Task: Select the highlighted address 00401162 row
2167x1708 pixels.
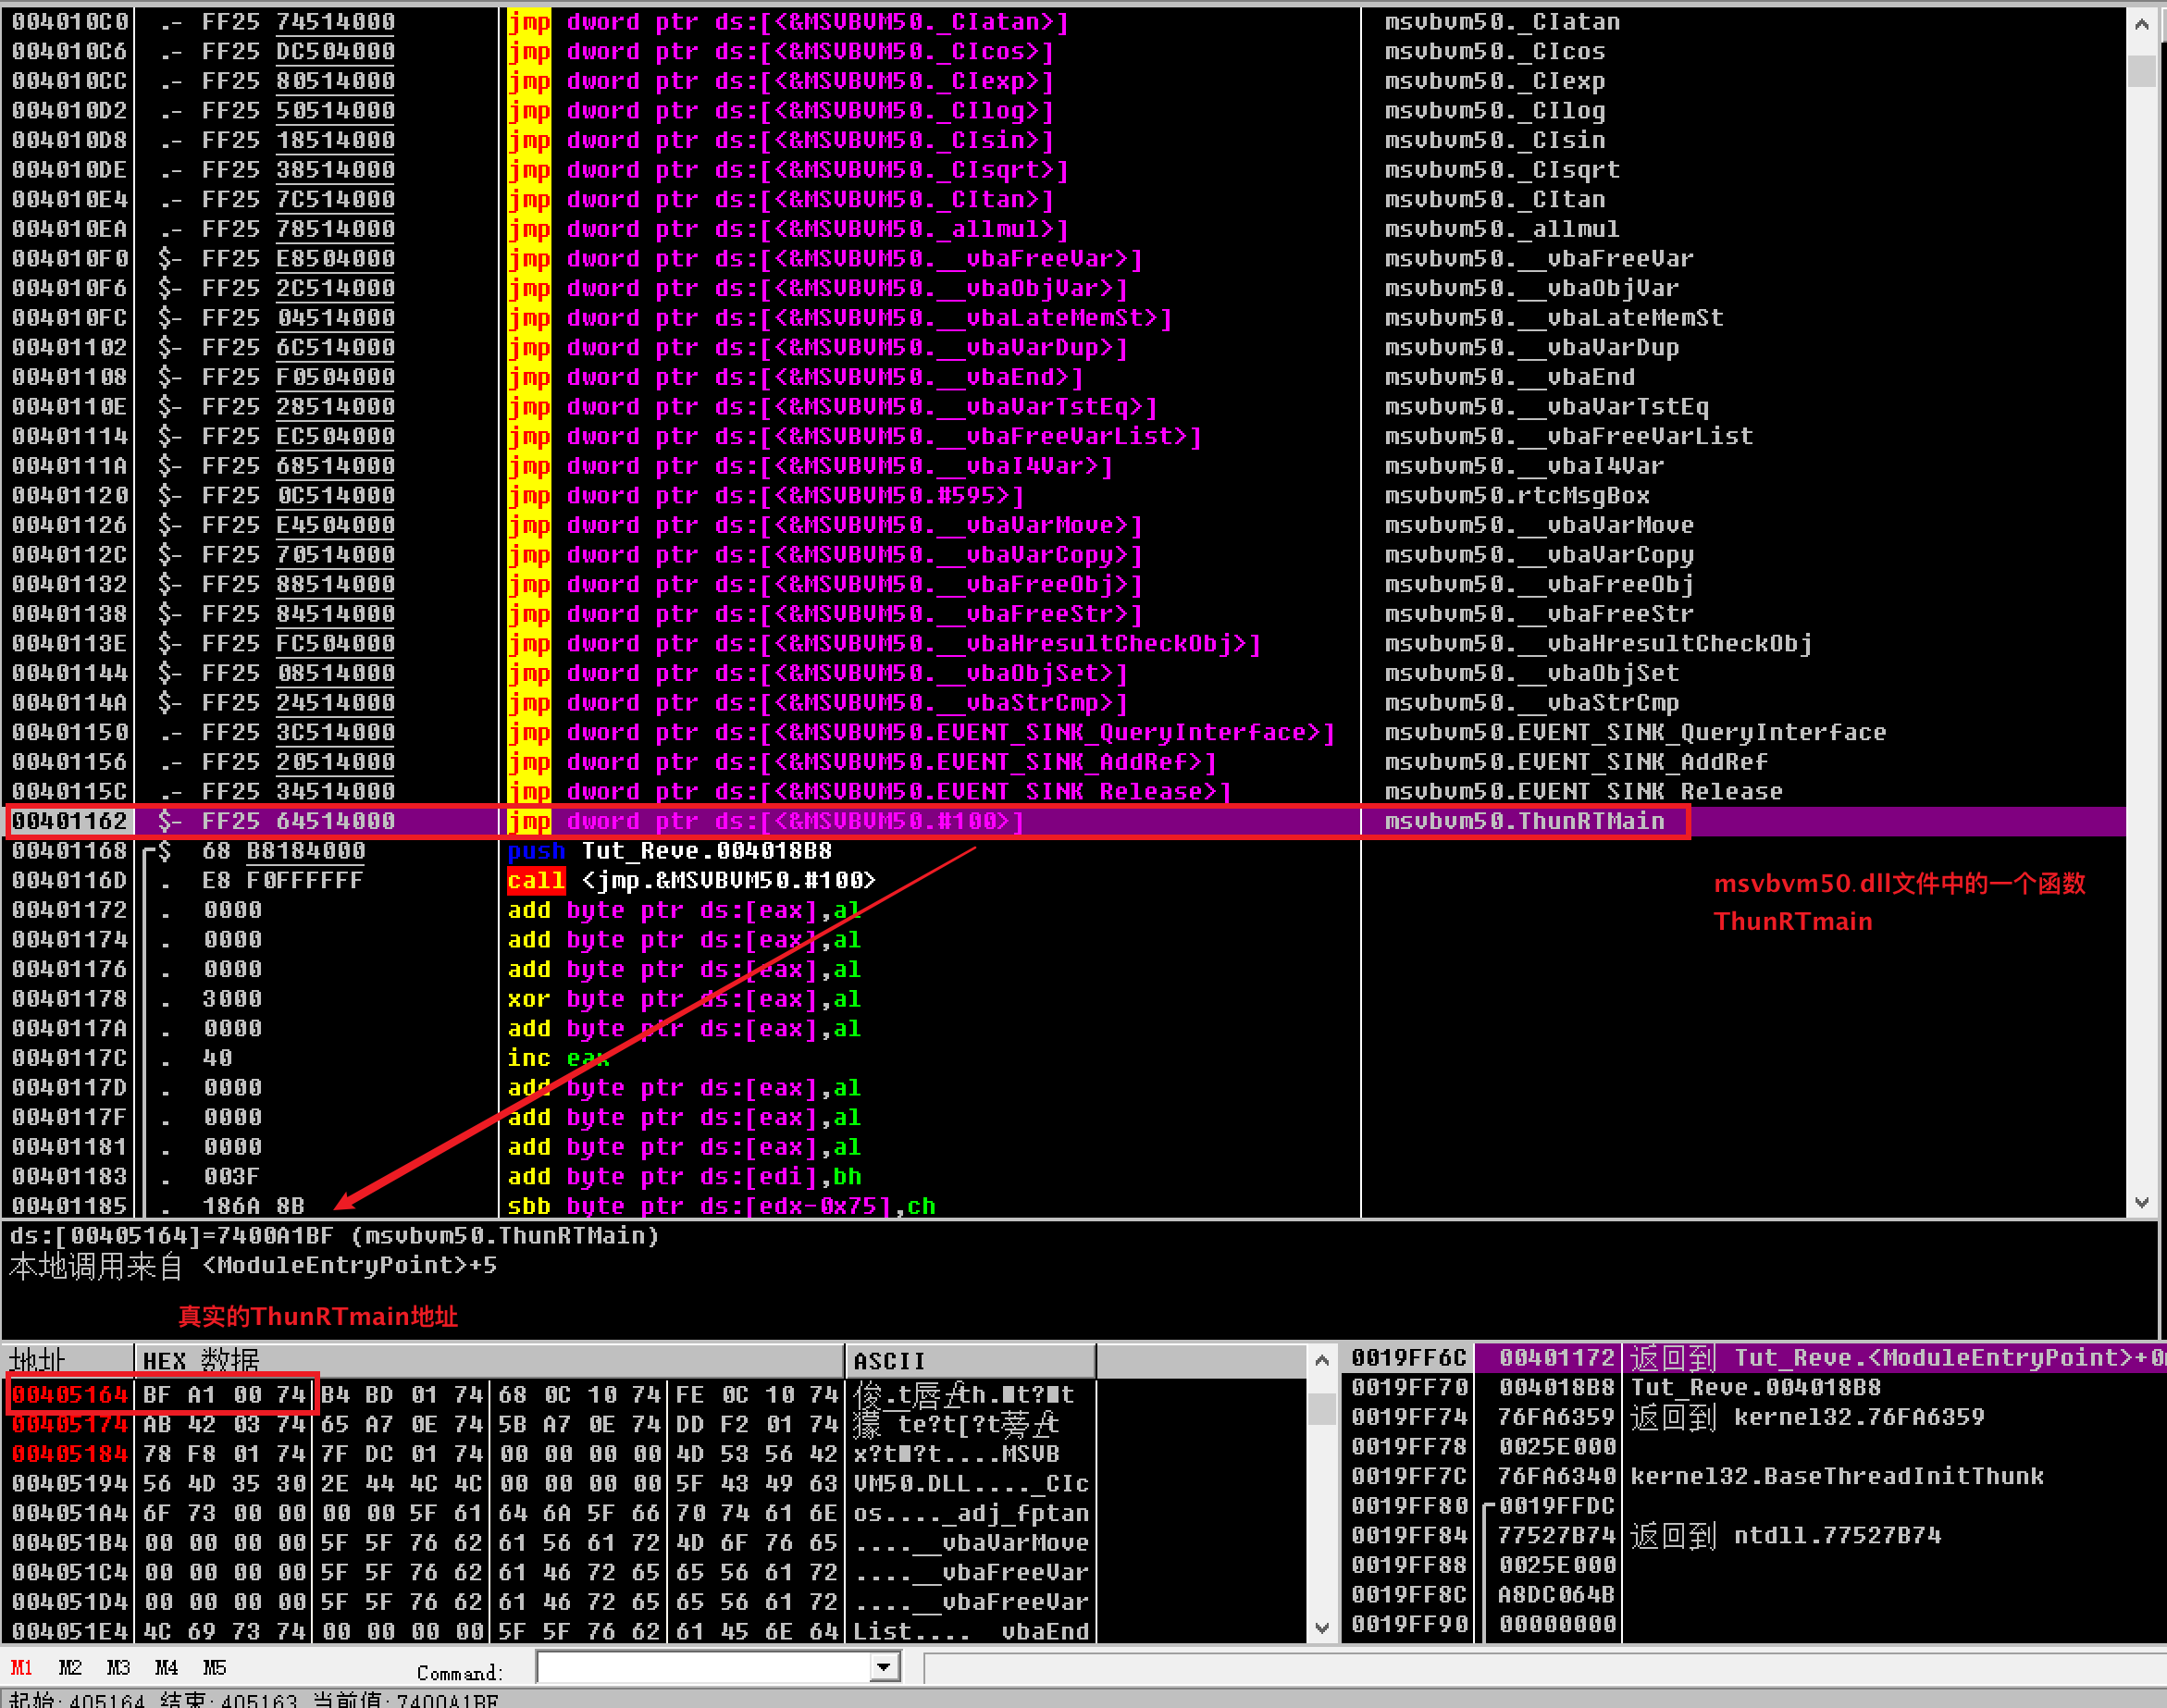Action: pos(70,821)
